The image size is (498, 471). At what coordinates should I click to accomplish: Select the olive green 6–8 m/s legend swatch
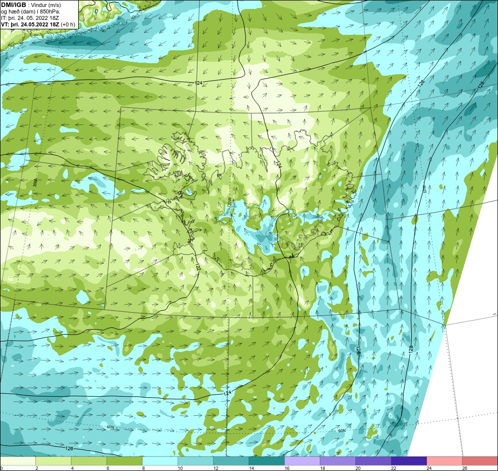(x=124, y=461)
